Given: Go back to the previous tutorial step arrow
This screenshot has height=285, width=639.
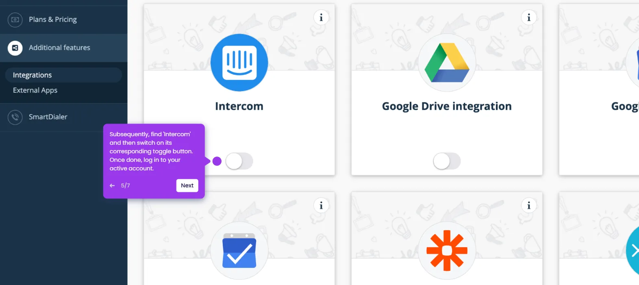Looking at the screenshot, I should point(112,185).
